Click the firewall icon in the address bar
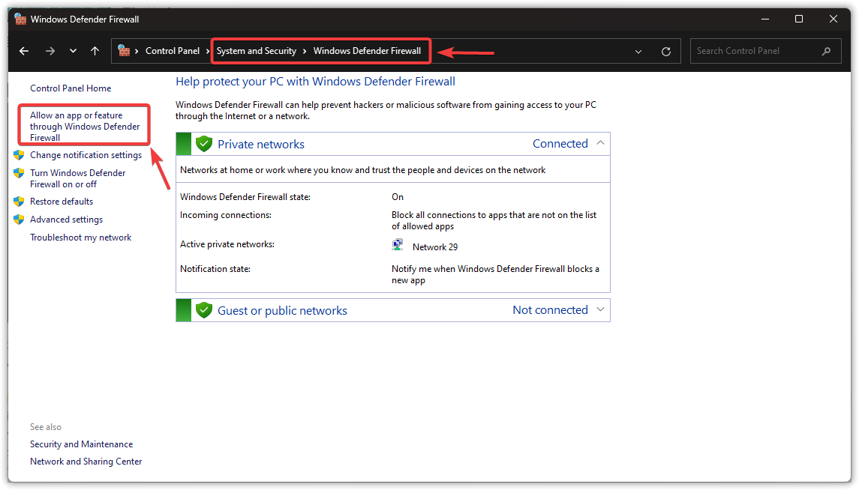This screenshot has width=859, height=490. coord(123,50)
